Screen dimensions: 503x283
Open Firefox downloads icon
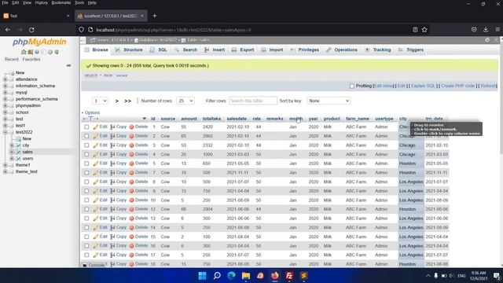pos(486,30)
